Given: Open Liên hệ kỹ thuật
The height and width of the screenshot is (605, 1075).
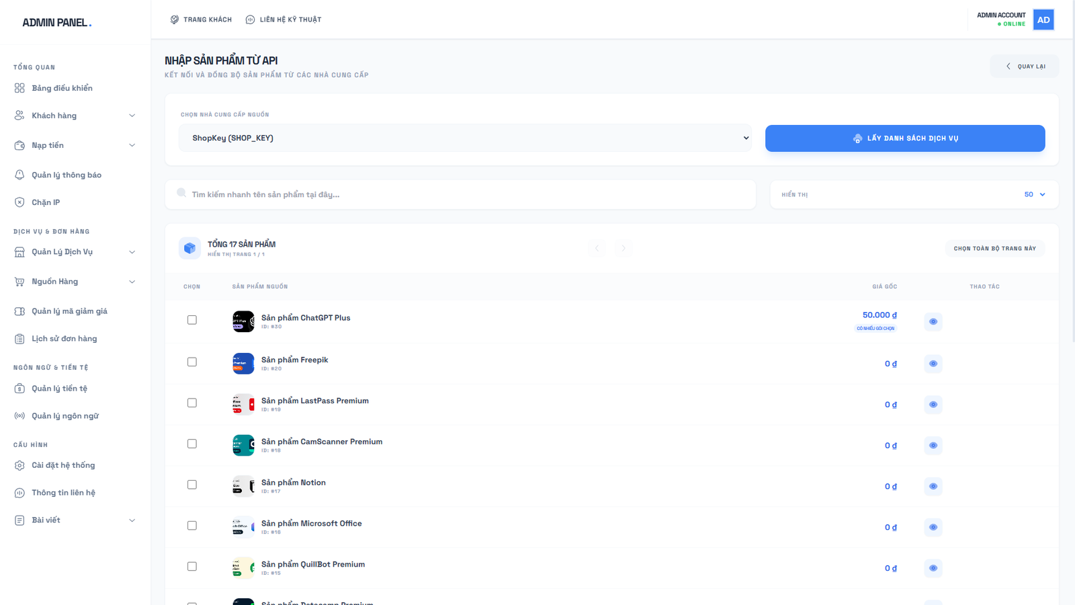Looking at the screenshot, I should click(x=284, y=19).
